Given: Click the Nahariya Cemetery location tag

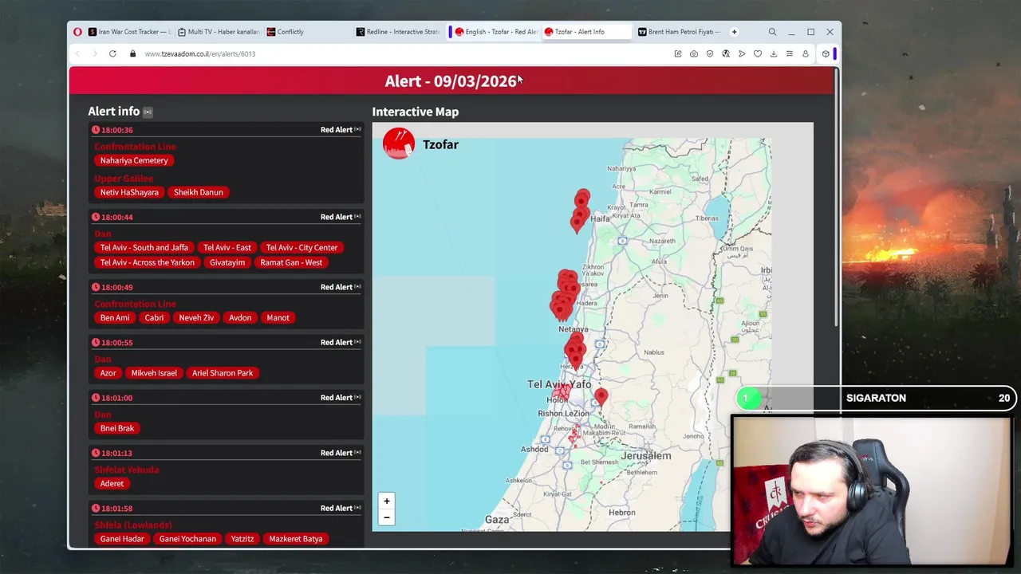Looking at the screenshot, I should tap(134, 160).
